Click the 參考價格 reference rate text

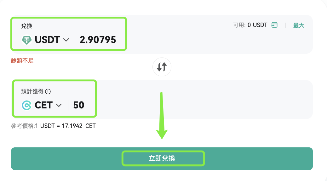point(23,126)
